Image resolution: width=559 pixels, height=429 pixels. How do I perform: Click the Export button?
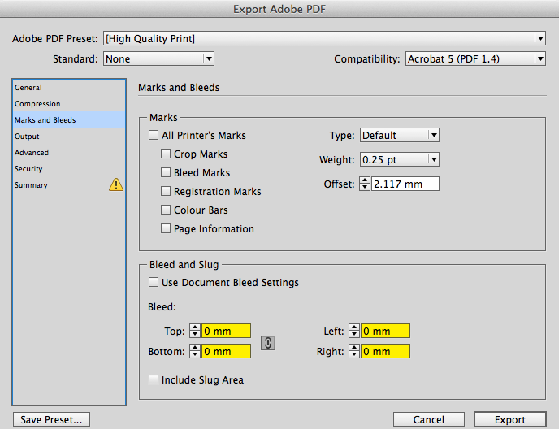pos(510,419)
